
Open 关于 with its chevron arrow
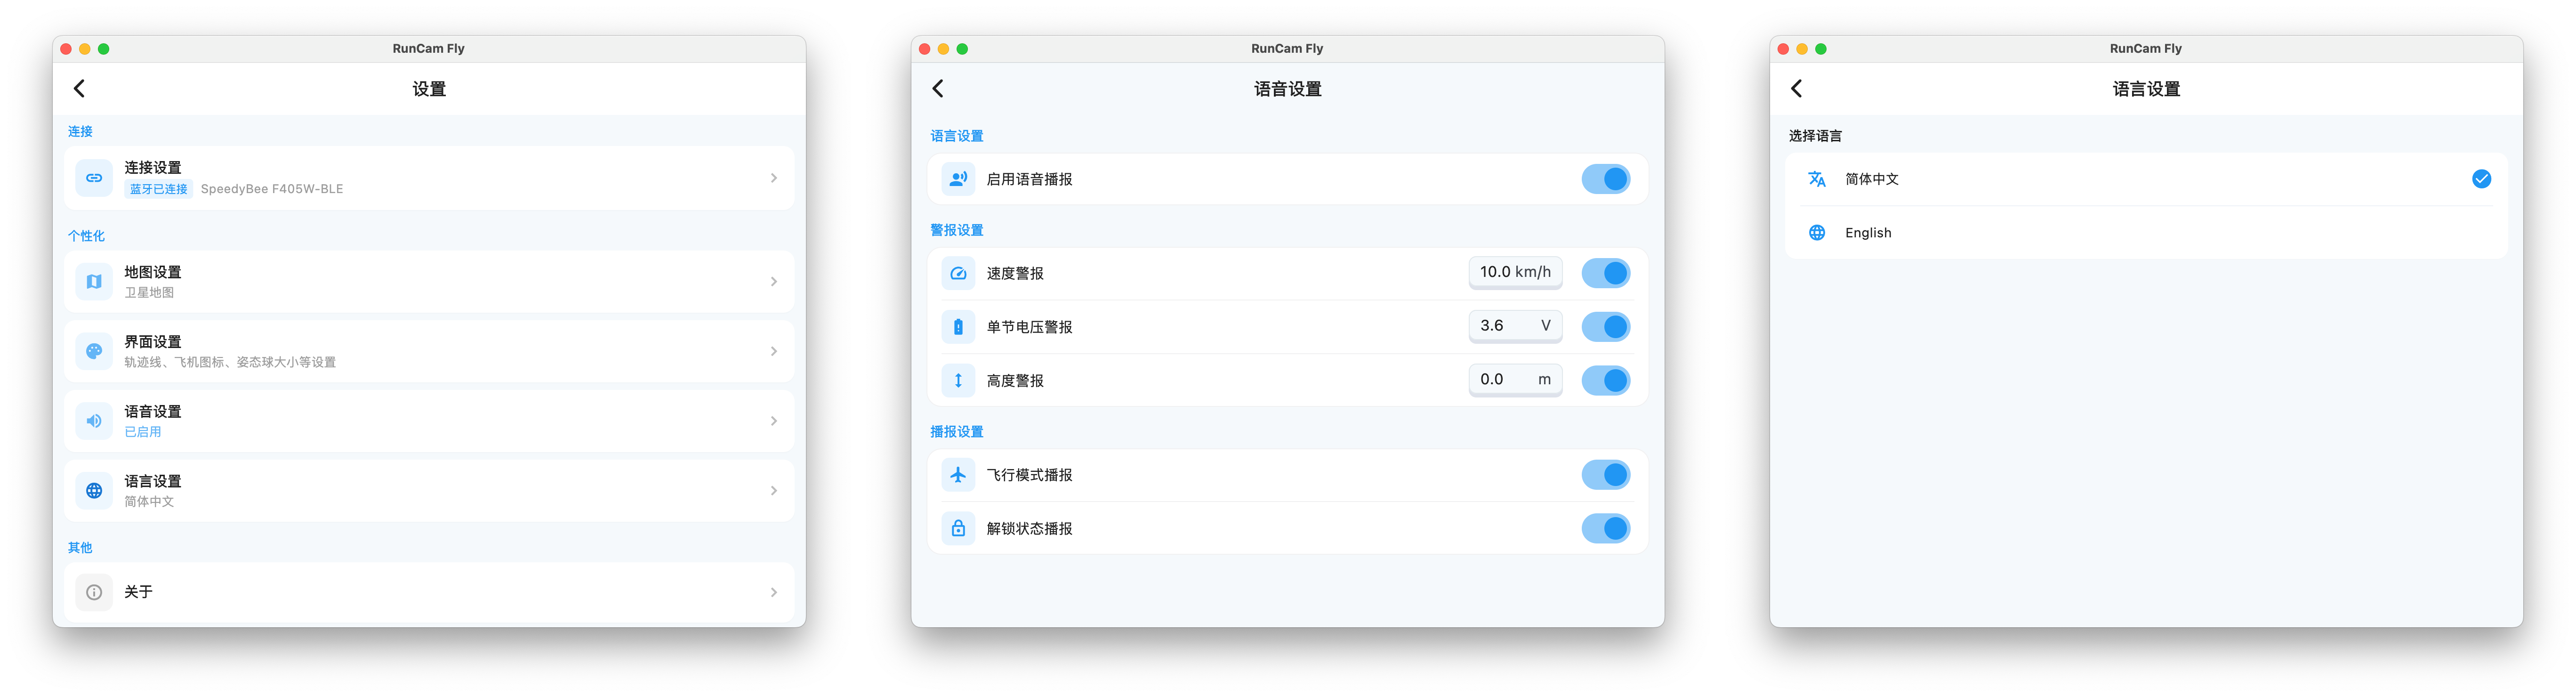click(x=774, y=592)
